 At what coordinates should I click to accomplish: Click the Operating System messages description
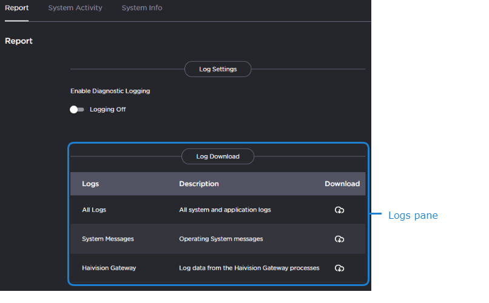(221, 239)
